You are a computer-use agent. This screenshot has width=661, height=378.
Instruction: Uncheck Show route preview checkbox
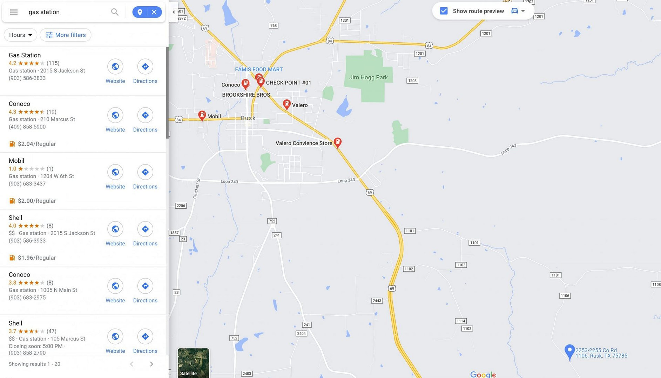click(444, 11)
